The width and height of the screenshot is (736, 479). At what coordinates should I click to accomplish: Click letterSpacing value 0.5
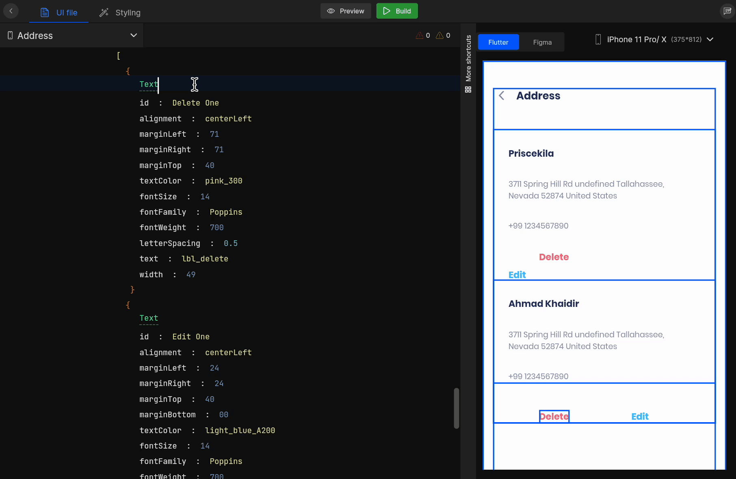231,244
